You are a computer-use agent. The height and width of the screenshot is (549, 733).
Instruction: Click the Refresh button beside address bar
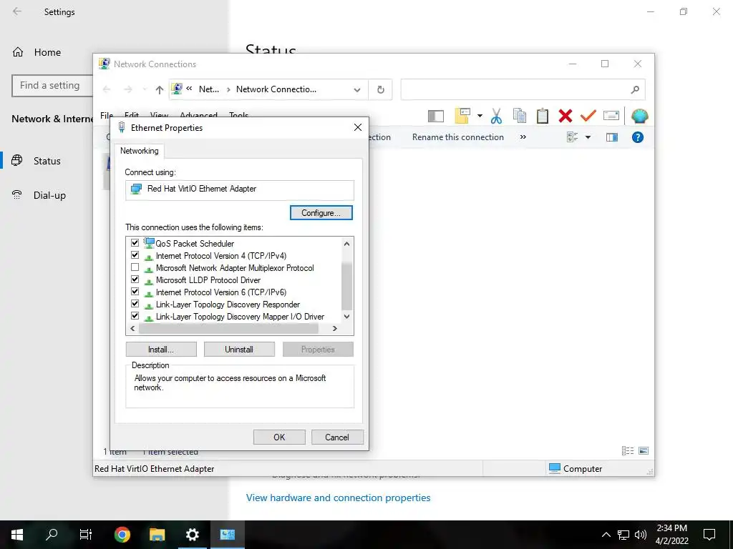(x=381, y=89)
